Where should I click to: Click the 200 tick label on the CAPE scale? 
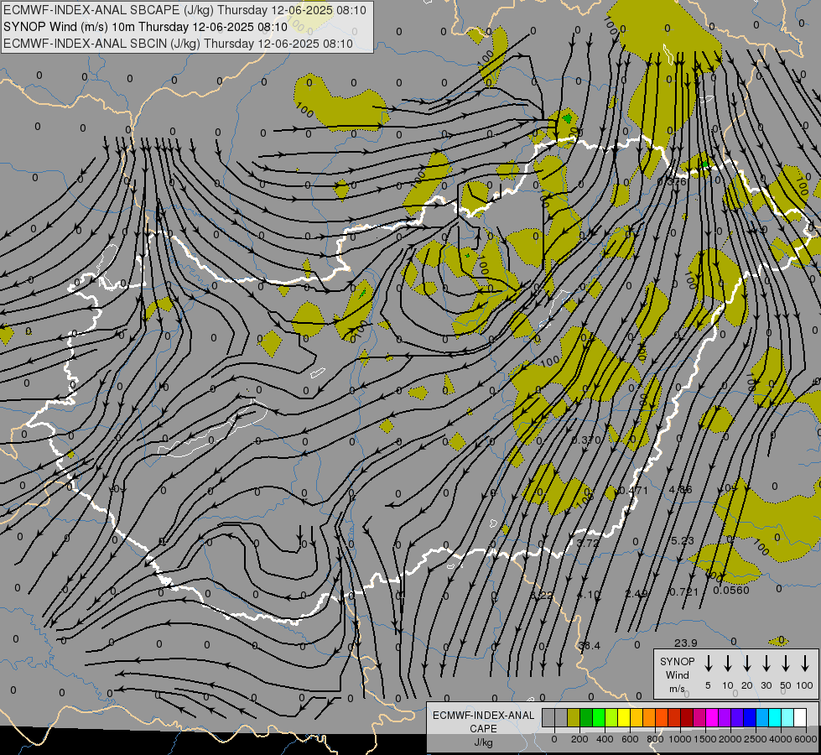point(579,739)
